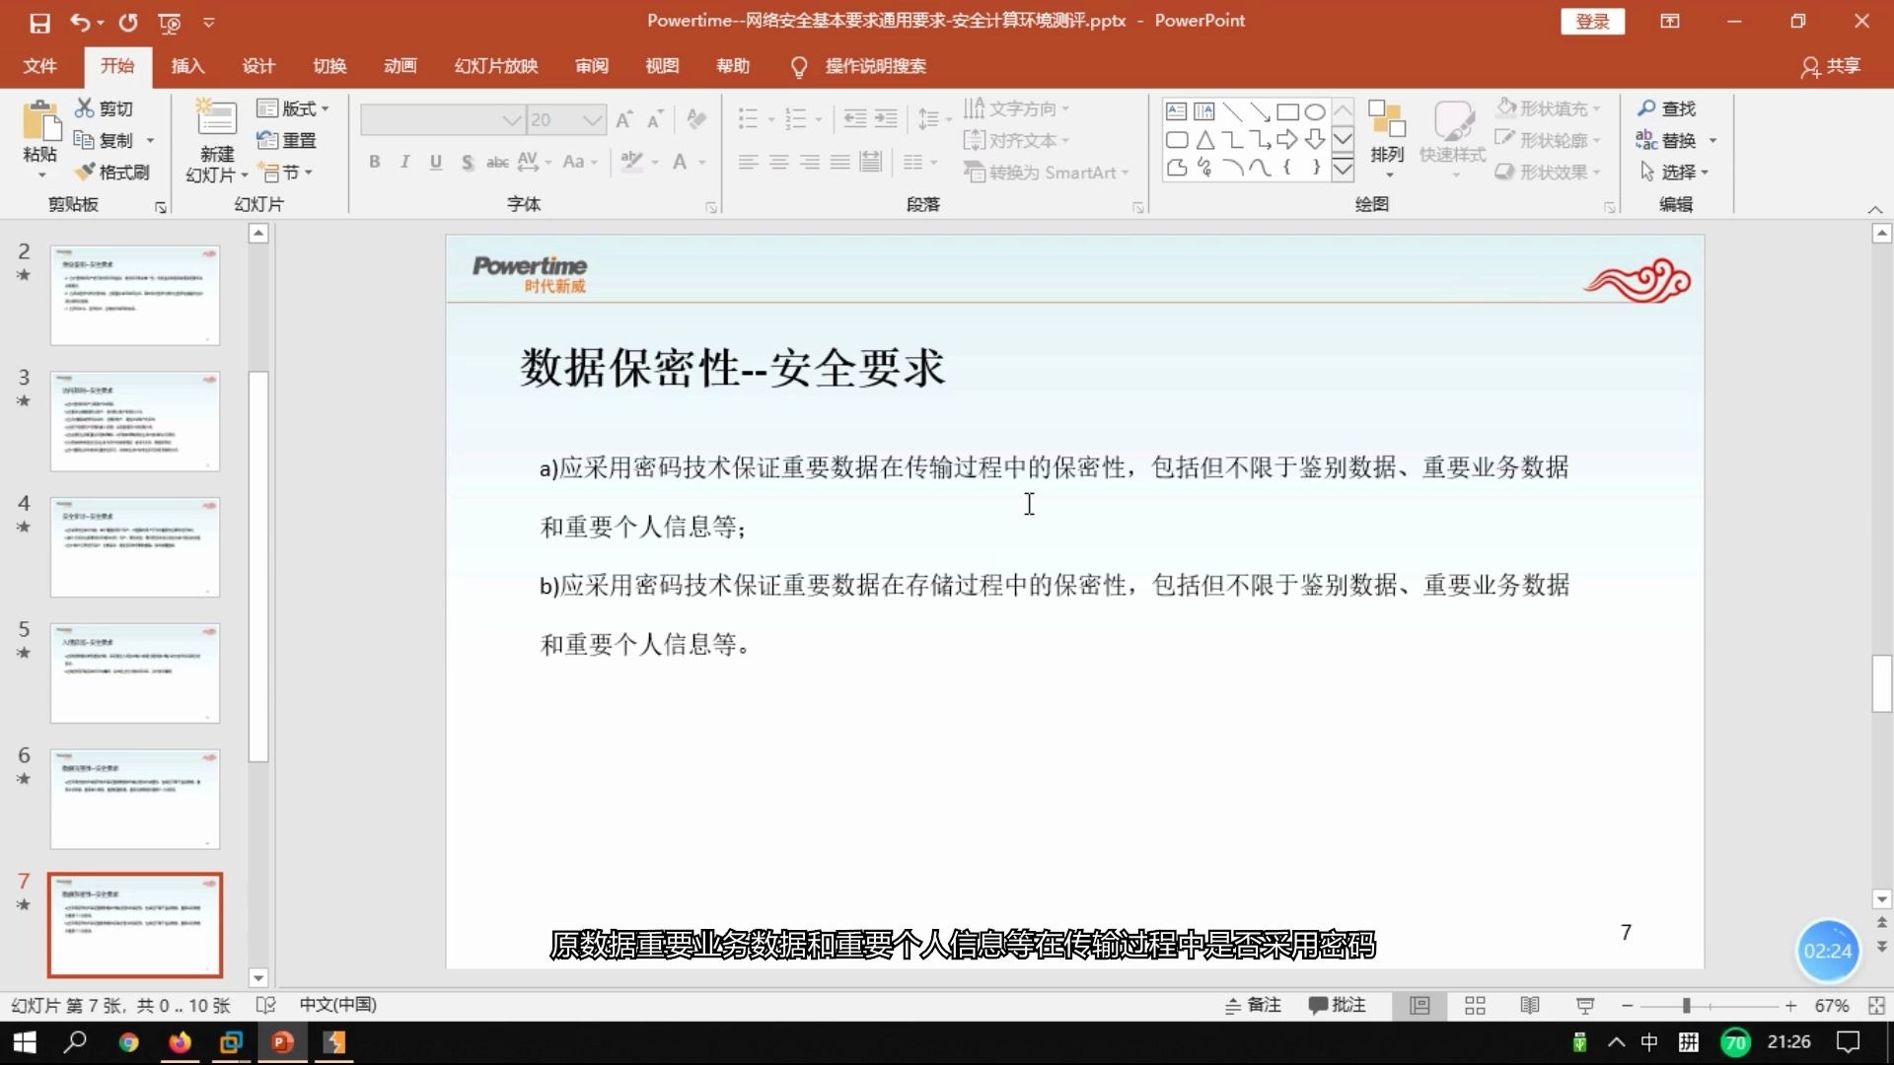Open the Animations (动画) ribbon tab
This screenshot has height=1065, width=1894.
point(400,66)
